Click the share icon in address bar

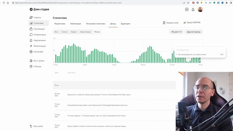[x=184, y=3]
